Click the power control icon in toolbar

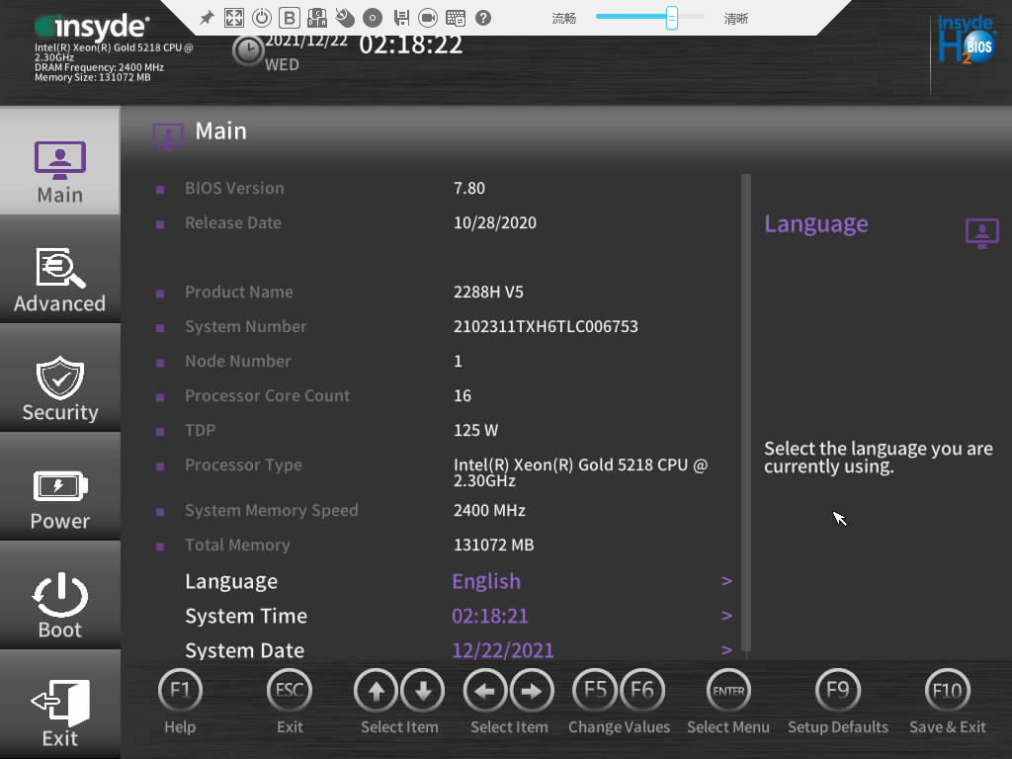(x=262, y=18)
